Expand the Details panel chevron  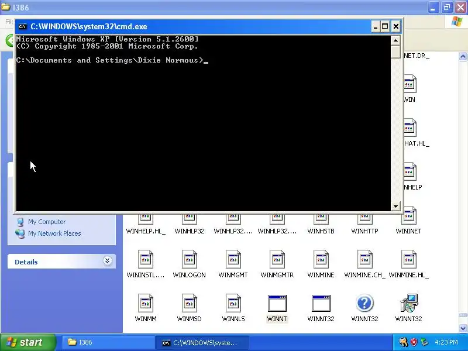[x=107, y=261]
